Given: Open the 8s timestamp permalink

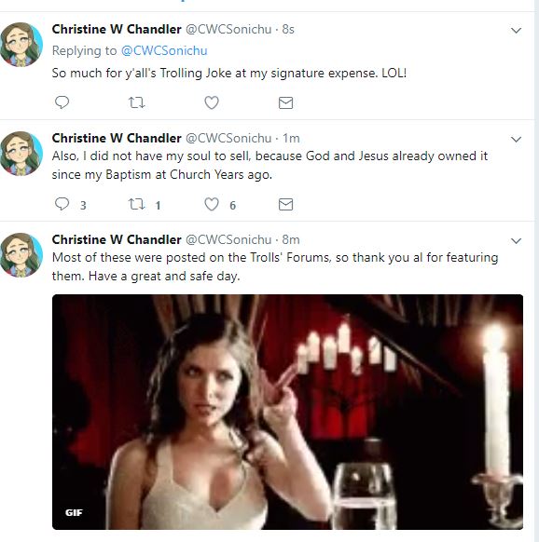Looking at the screenshot, I should pyautogui.click(x=288, y=30).
